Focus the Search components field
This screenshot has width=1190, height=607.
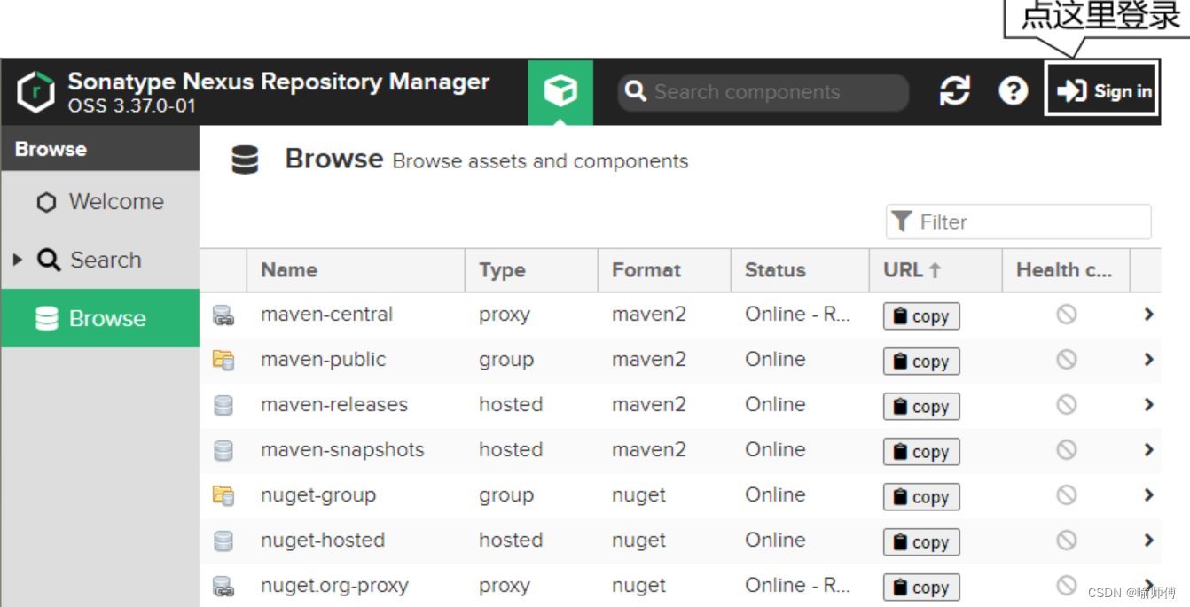[763, 92]
